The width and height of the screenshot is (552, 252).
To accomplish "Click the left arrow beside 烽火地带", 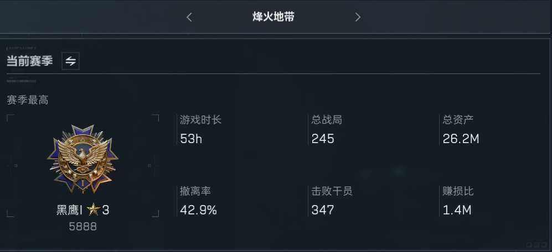I will 189,17.
